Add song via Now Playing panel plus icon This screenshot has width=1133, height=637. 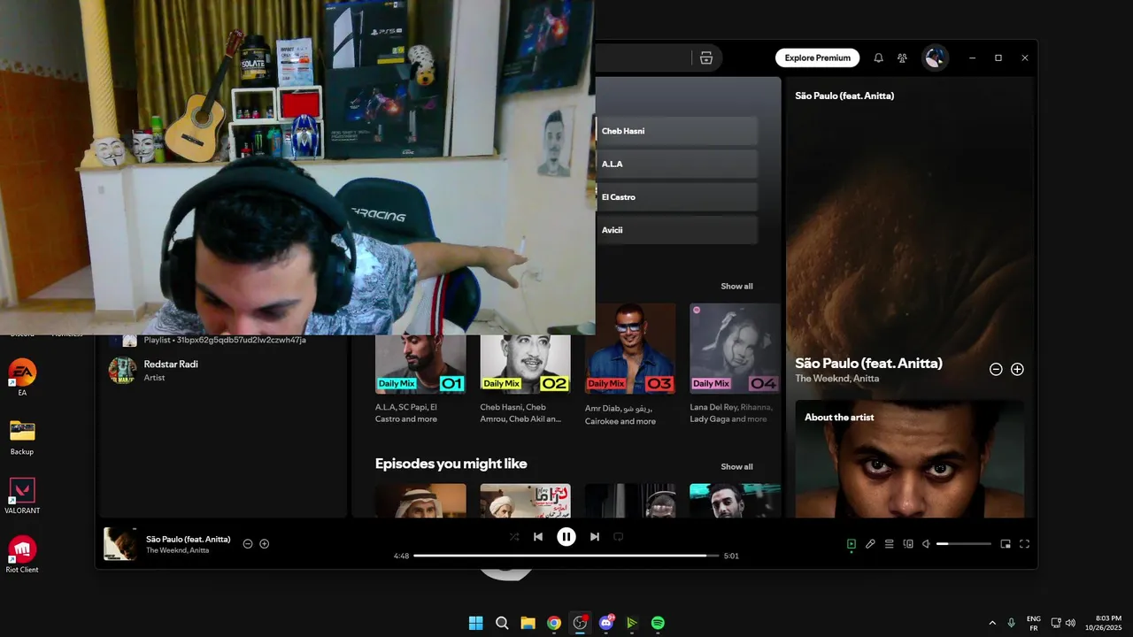click(1017, 369)
